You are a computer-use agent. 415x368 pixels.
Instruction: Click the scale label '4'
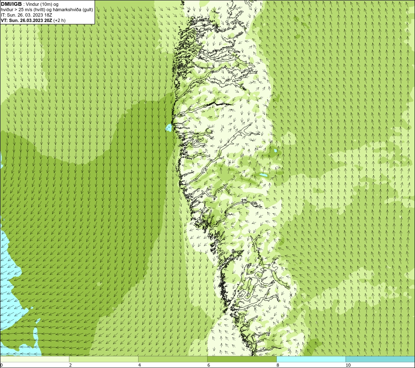click(139, 366)
